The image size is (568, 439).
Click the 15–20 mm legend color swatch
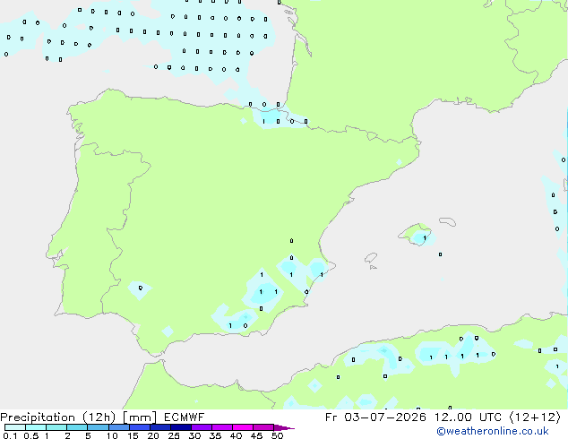(140, 427)
